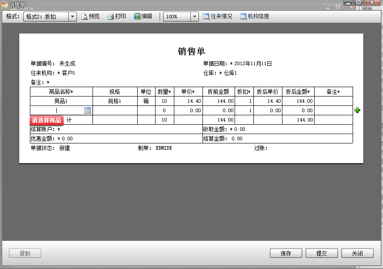Click the 商品1 product name cell
Image resolution: width=383 pixels, height=269 pixels.
click(61, 101)
